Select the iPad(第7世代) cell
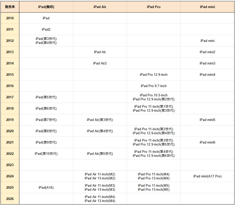 (46, 120)
